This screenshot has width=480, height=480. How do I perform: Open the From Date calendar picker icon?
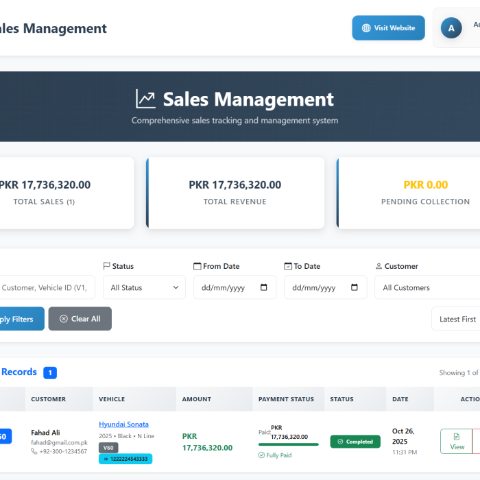click(264, 288)
